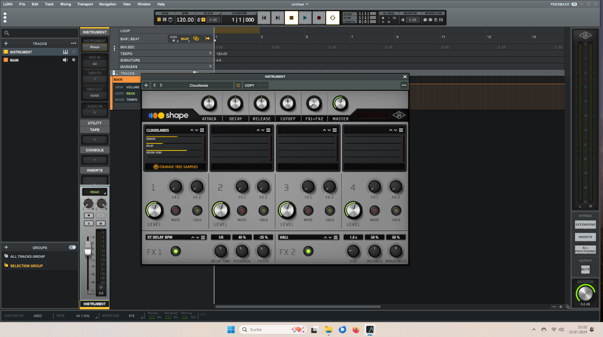Click the INSERTS bypass button
Viewport: 603px width, 337px height.
coord(585,237)
